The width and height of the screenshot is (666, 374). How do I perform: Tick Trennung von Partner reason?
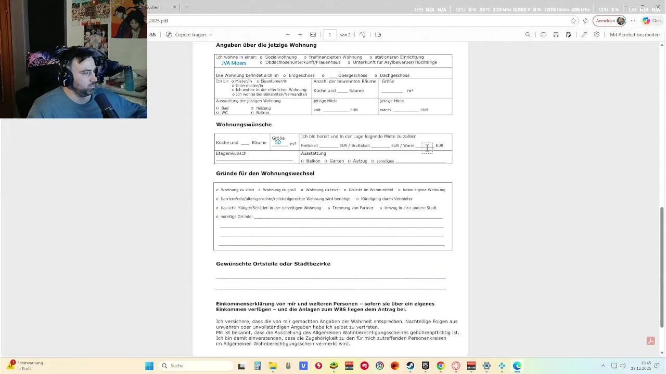coord(329,208)
